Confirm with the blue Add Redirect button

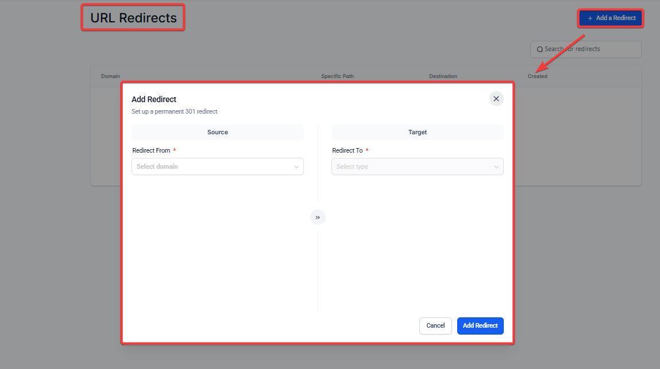[x=480, y=326]
